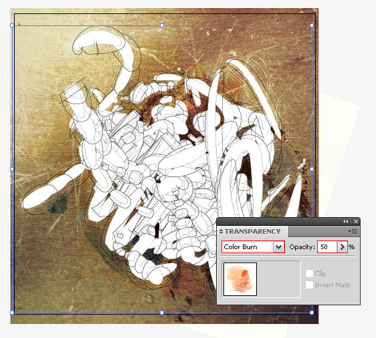Select the Transparency panel tab
Viewport: 376px width, 338px height.
pyautogui.click(x=252, y=232)
